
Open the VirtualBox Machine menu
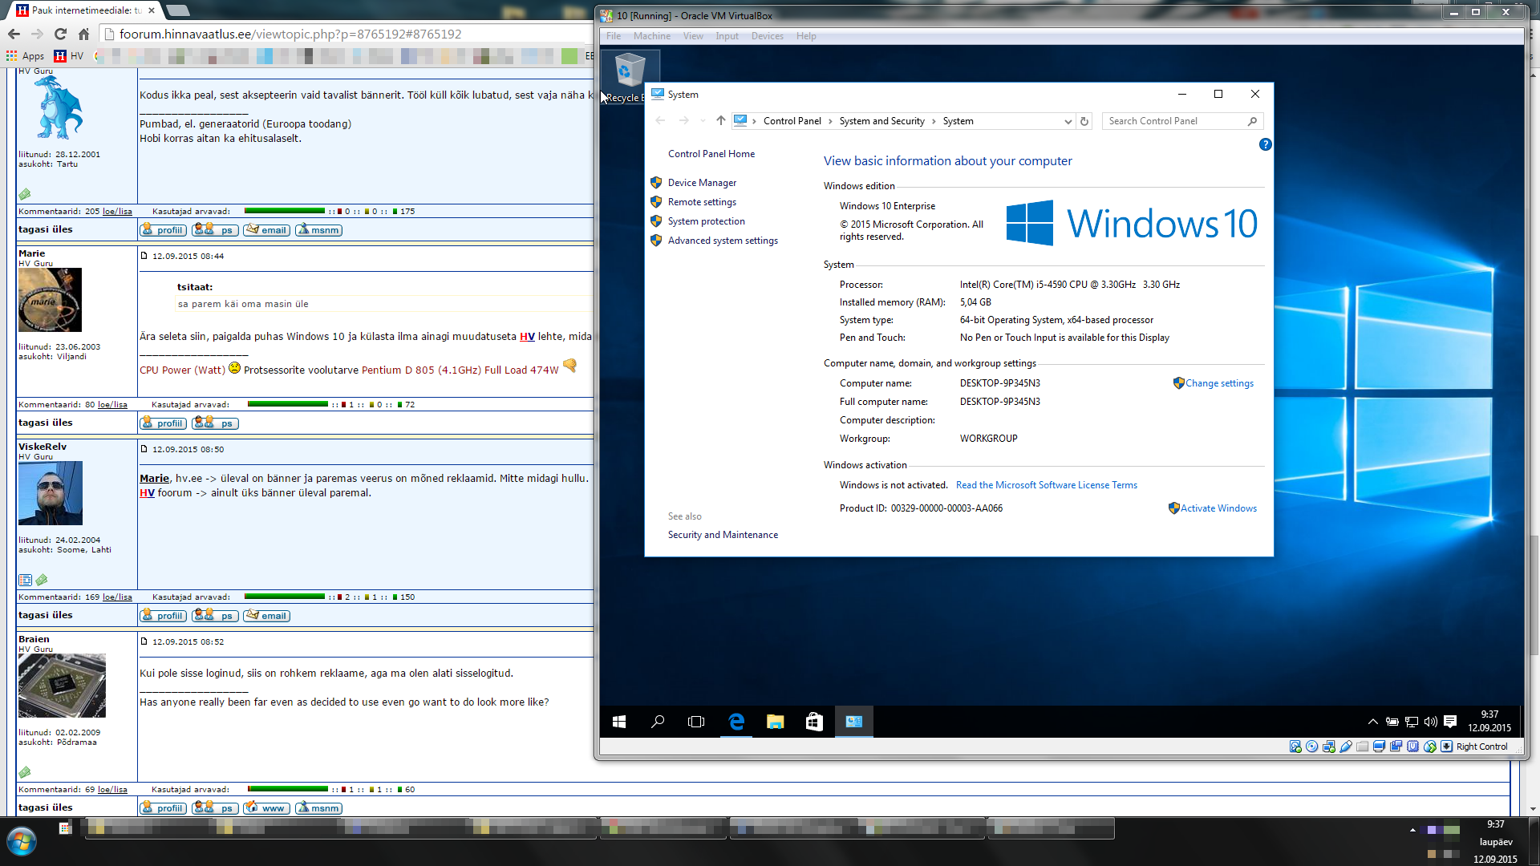[652, 36]
